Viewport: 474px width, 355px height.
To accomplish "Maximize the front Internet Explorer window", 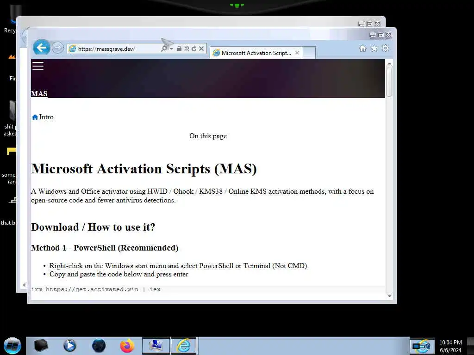I will (x=381, y=35).
